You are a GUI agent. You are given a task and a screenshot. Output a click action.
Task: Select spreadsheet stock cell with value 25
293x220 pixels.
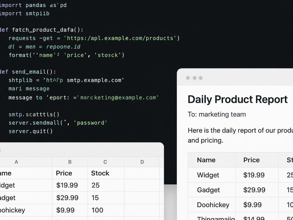click(106, 185)
